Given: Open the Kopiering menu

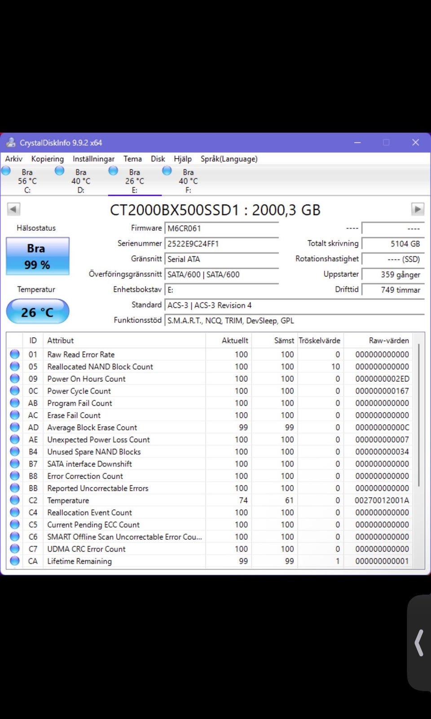Looking at the screenshot, I should point(48,159).
